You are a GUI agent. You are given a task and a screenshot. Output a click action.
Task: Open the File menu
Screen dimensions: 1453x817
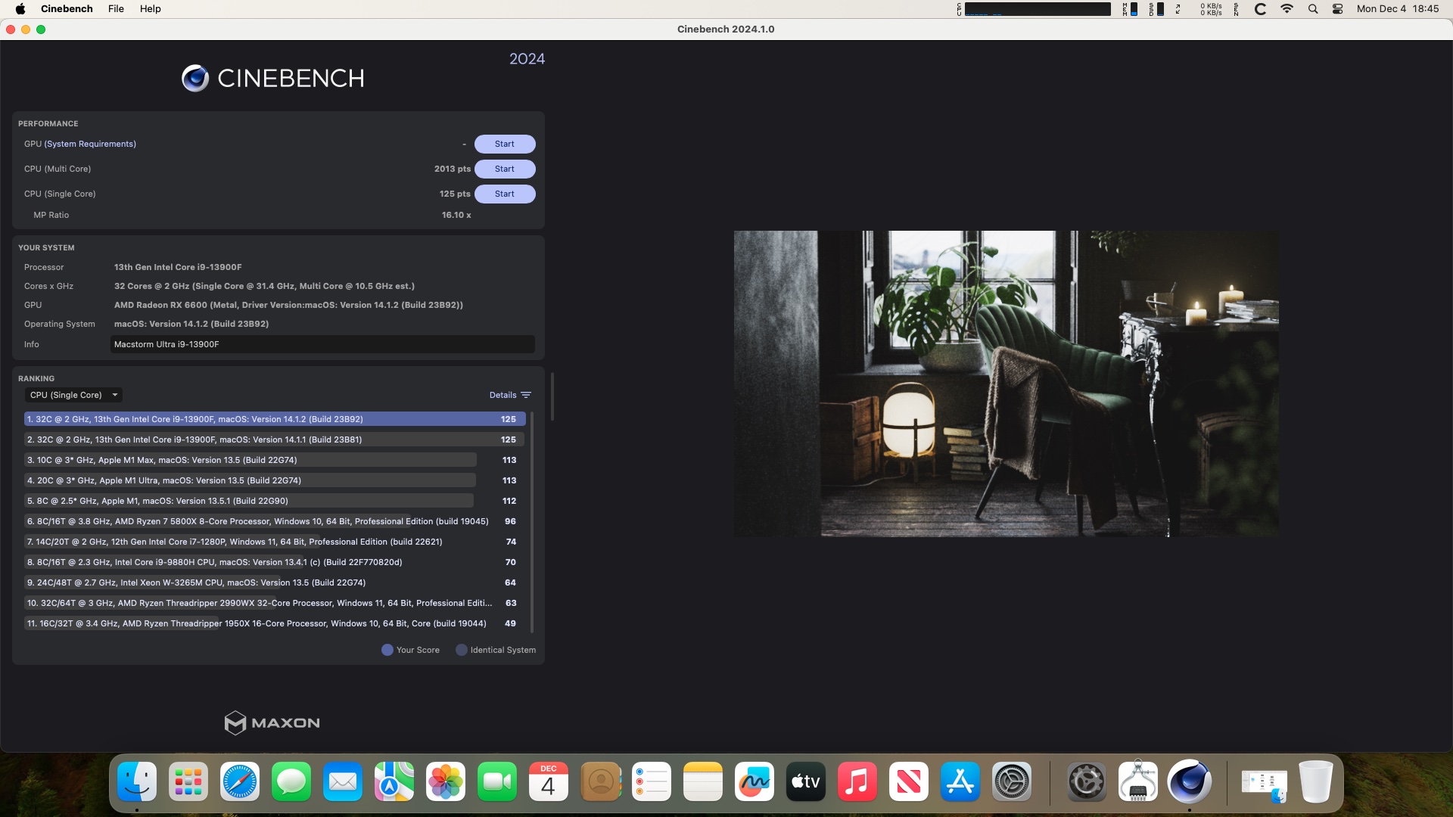click(x=116, y=9)
